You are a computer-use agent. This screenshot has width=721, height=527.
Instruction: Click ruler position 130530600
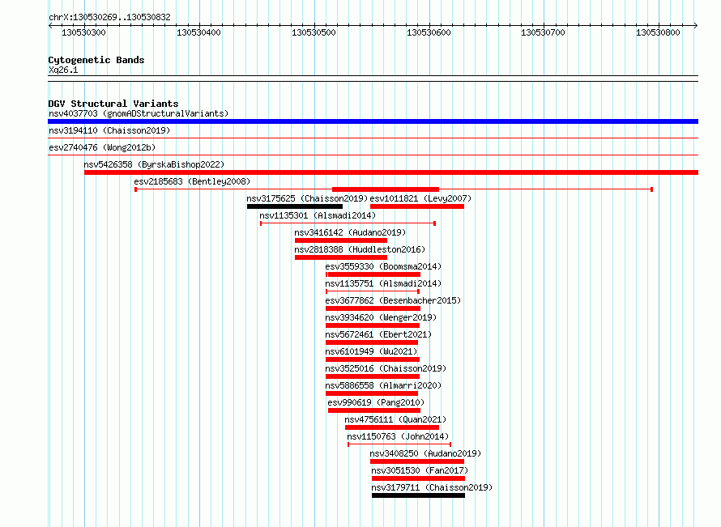(x=429, y=32)
